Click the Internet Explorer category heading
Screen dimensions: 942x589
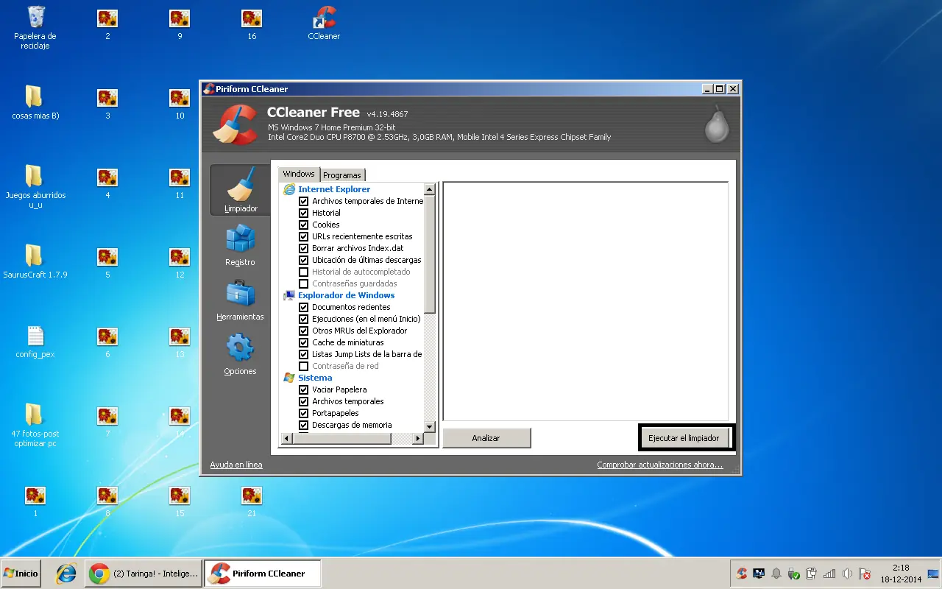(334, 189)
